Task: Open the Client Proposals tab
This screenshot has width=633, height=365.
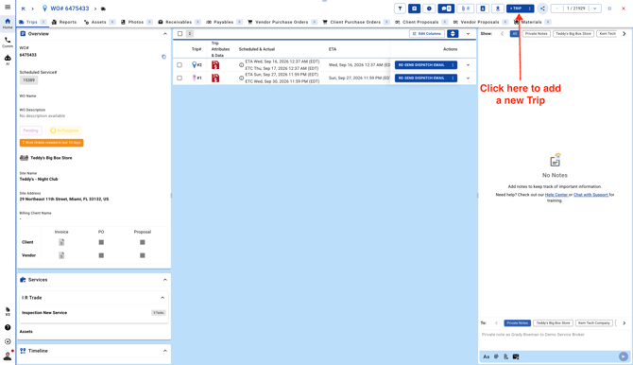Action: pyautogui.click(x=421, y=23)
